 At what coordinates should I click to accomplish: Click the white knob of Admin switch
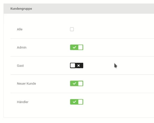coord(80,47)
